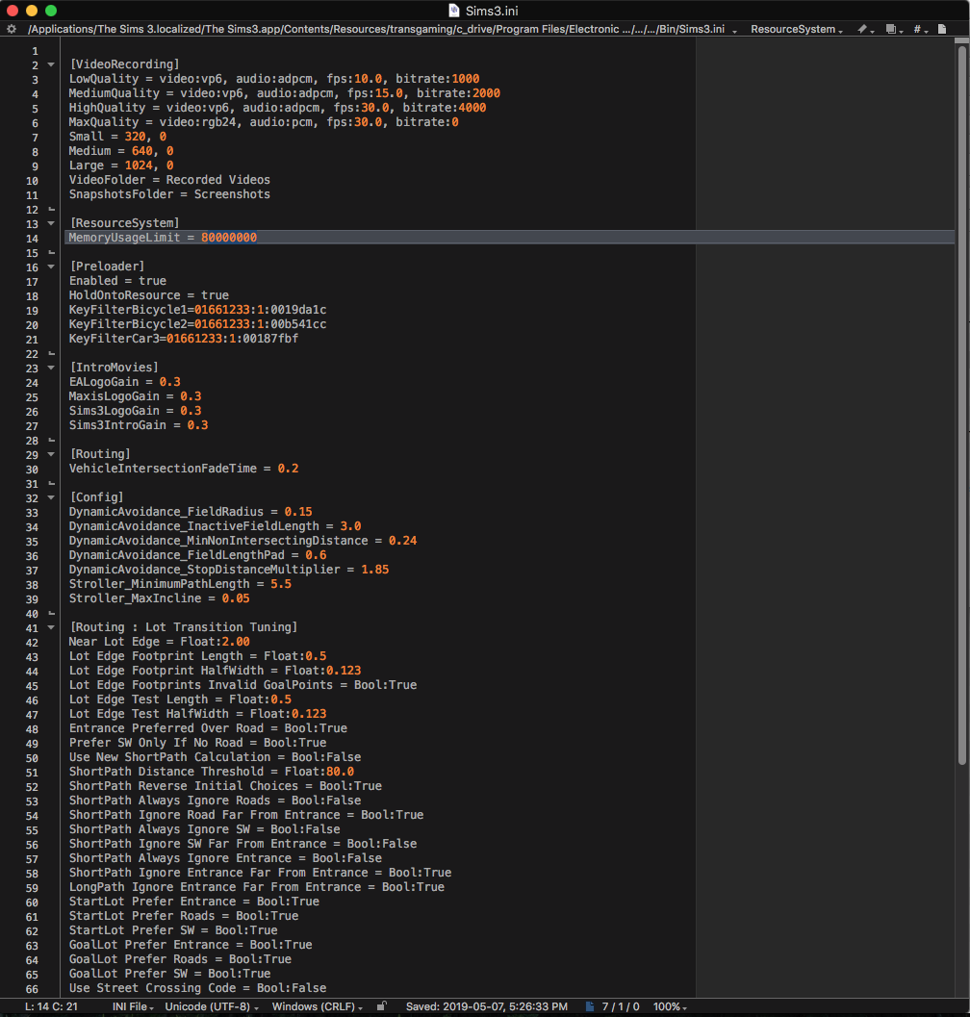Collapse the [IntroMovies] section fold
This screenshot has width=970, height=1017.
51,368
